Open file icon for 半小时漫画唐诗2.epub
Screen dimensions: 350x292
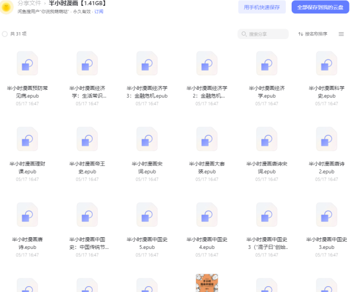coord(326,139)
